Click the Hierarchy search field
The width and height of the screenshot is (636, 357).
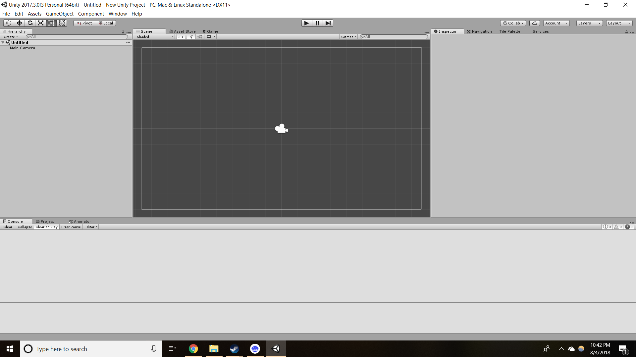(77, 37)
